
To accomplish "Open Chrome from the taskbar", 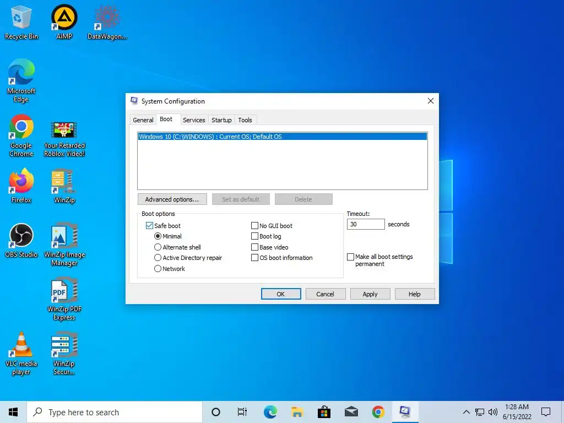I will [378, 412].
